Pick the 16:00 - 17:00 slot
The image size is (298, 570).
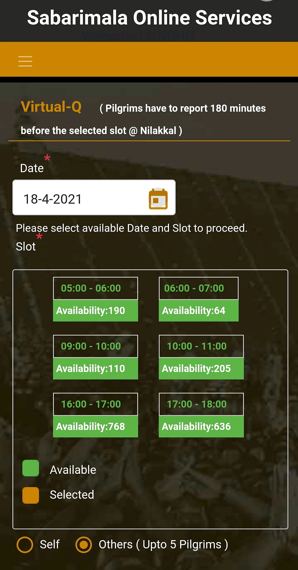[x=96, y=404]
